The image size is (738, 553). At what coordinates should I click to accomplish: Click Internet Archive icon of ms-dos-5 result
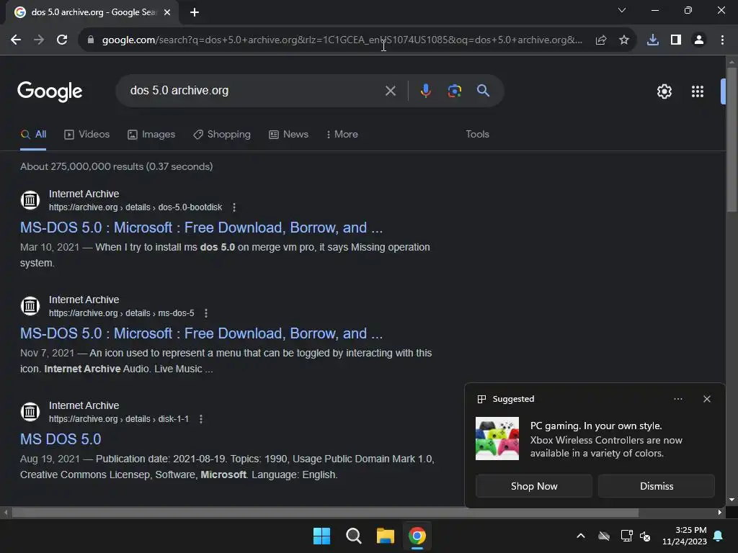pyautogui.click(x=30, y=306)
